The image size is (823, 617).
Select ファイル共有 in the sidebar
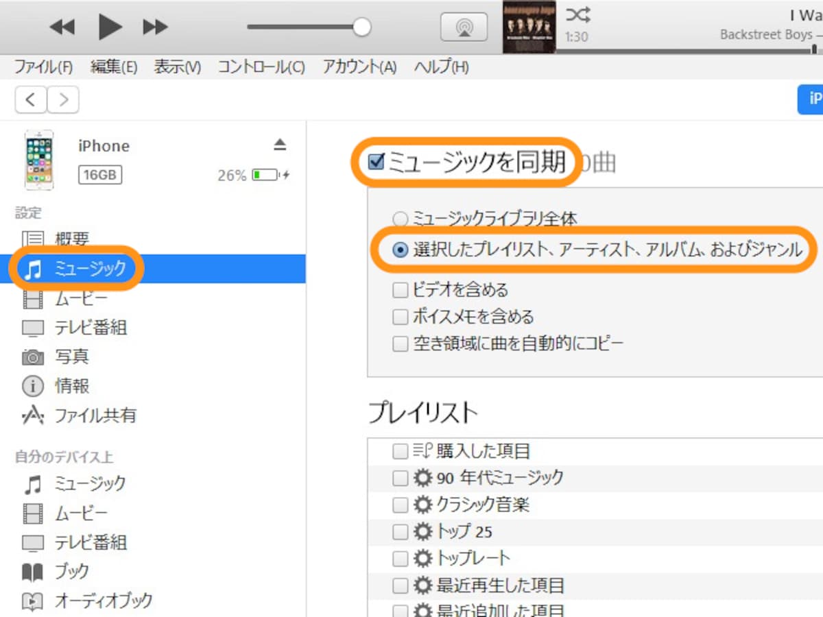click(x=95, y=415)
